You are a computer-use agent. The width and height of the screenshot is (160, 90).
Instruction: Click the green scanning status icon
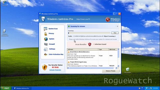click(69, 26)
